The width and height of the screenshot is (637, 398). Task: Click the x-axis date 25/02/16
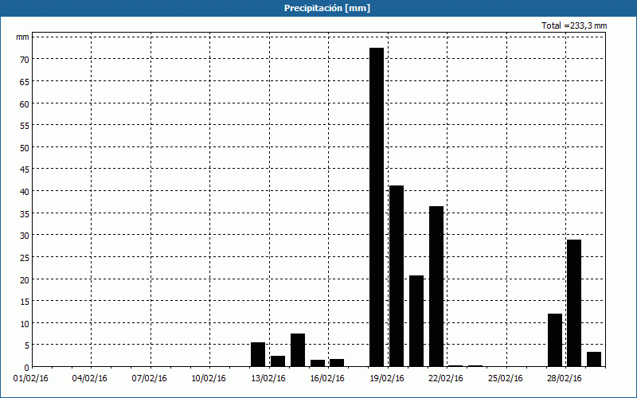[x=506, y=379]
